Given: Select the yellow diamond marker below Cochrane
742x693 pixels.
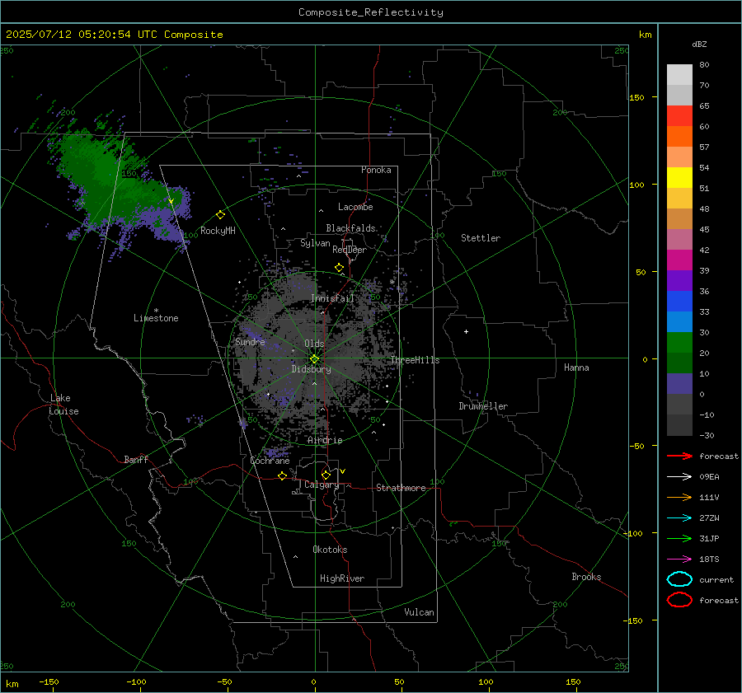Looking at the screenshot, I should (282, 475).
